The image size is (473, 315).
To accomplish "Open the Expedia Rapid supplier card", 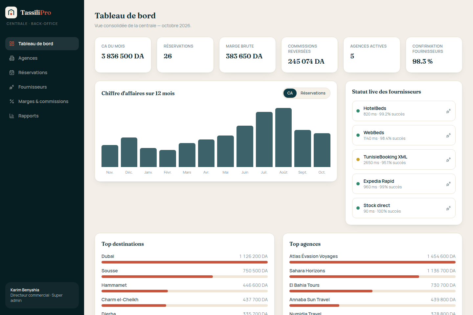I will [x=404, y=184].
